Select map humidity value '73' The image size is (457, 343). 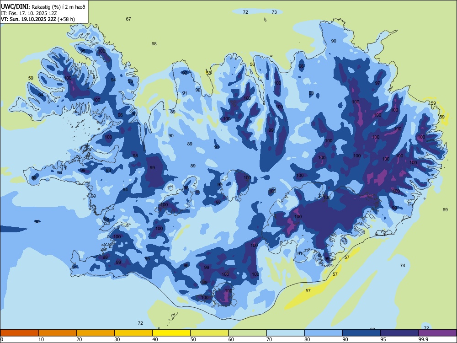pos(274,12)
